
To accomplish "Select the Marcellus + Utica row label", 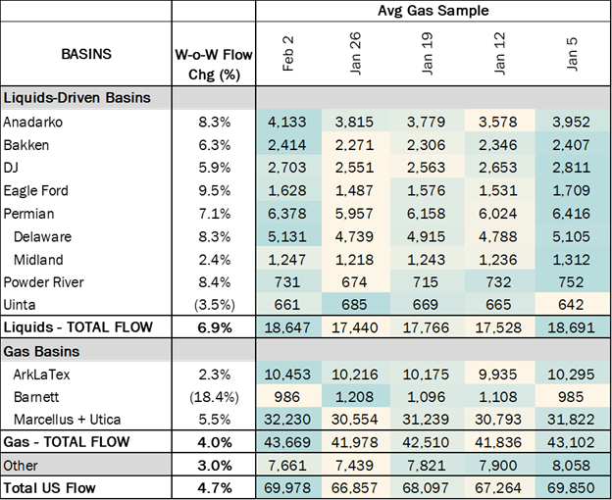I will coord(67,420).
